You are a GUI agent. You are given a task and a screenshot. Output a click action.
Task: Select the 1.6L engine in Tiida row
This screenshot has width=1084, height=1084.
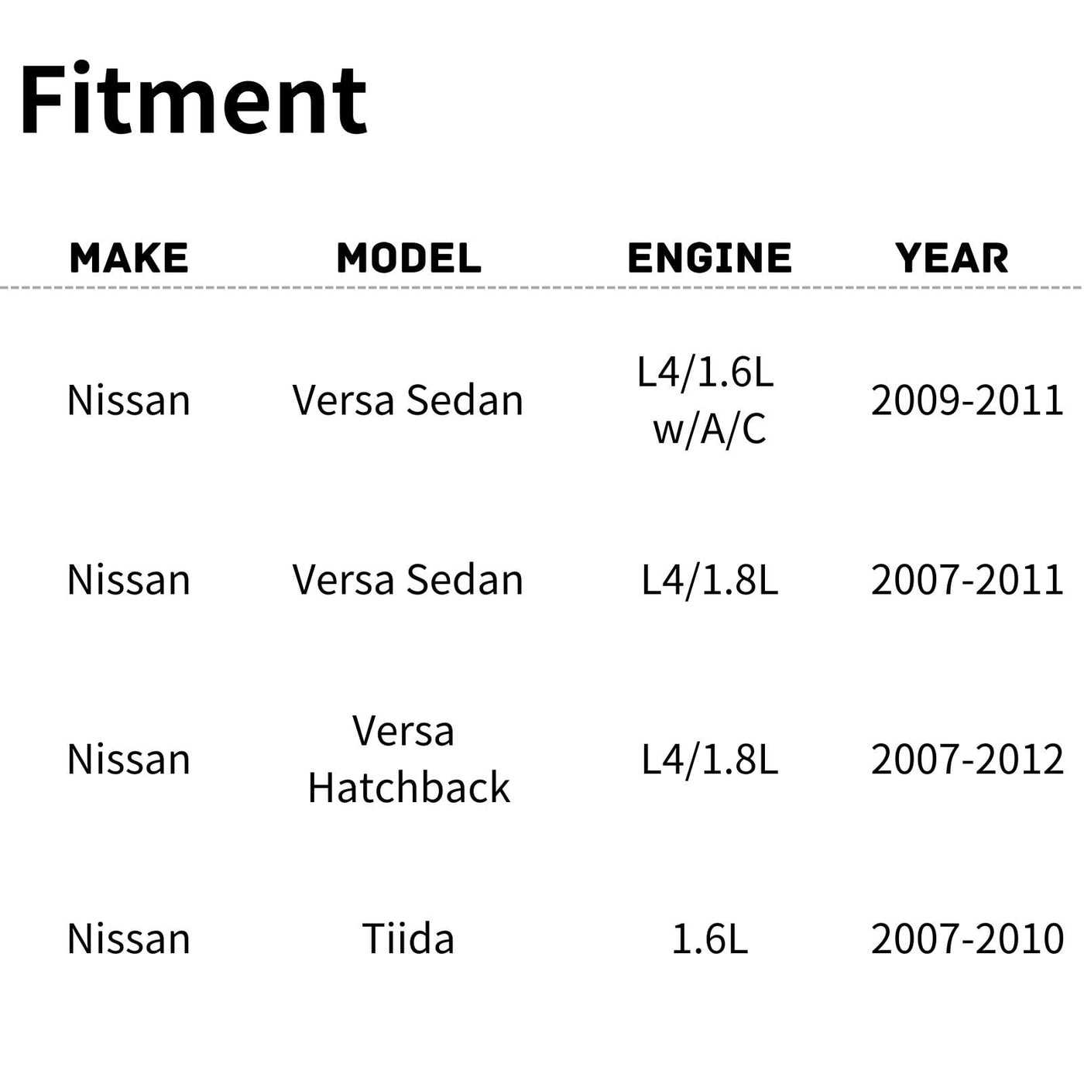point(709,939)
